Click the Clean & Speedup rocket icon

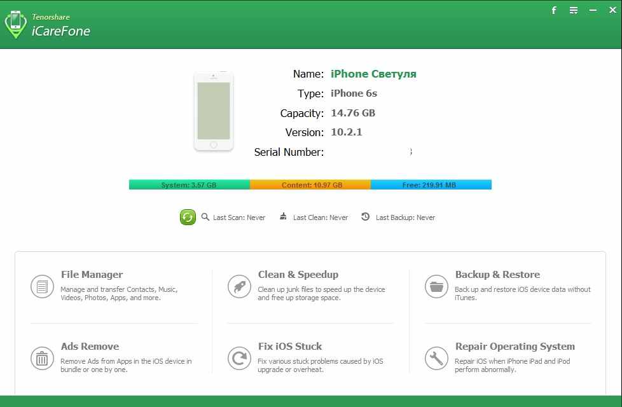239,286
